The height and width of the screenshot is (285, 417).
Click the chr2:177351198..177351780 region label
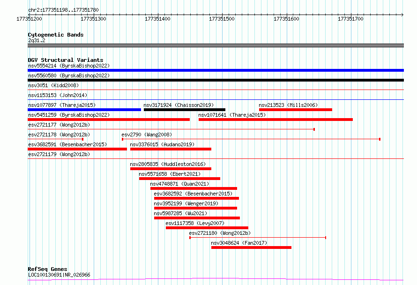tap(63, 10)
